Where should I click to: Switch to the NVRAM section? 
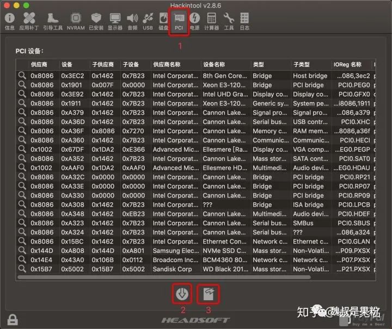point(76,21)
